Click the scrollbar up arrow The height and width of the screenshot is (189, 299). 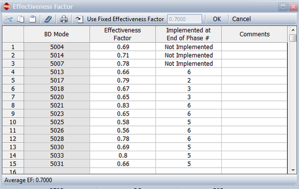pyautogui.click(x=293, y=30)
